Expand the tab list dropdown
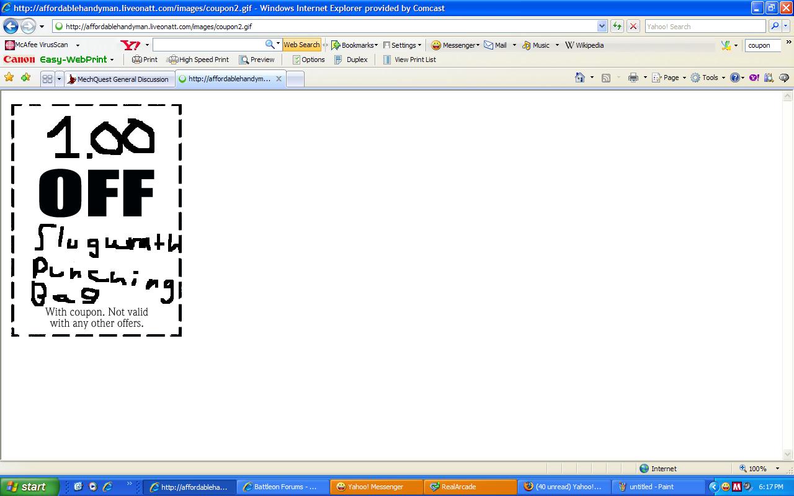 (x=60, y=79)
